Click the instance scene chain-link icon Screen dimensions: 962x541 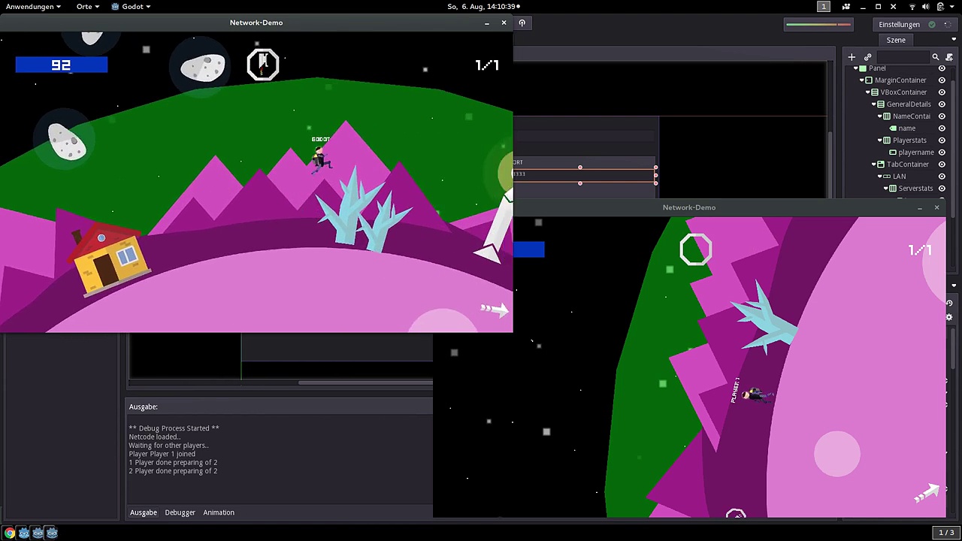(867, 57)
